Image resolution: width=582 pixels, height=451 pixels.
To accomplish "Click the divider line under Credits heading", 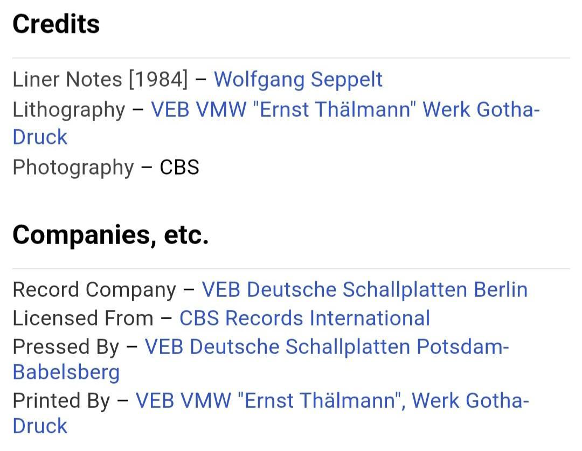I will (291, 58).
